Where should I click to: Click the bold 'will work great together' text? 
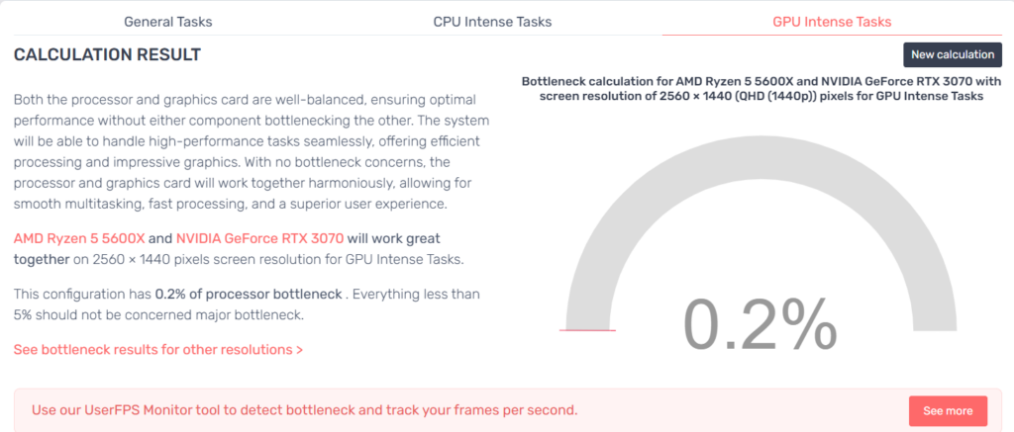228,248
